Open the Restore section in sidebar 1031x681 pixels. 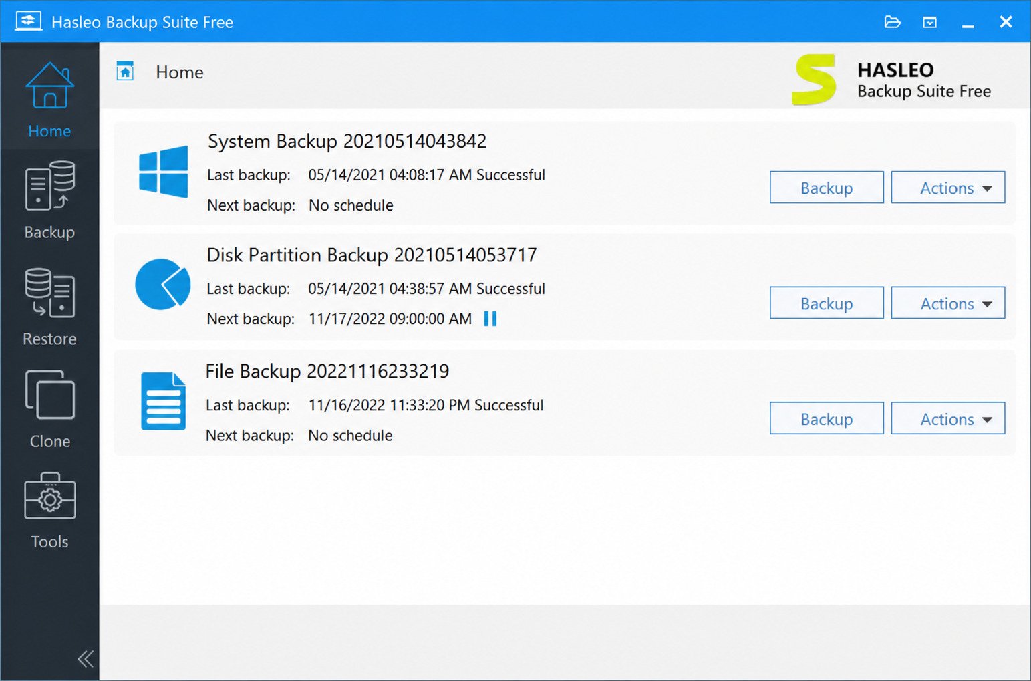pyautogui.click(x=49, y=307)
